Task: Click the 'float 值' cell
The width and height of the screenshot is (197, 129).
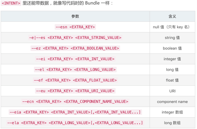Action: tap(172, 80)
